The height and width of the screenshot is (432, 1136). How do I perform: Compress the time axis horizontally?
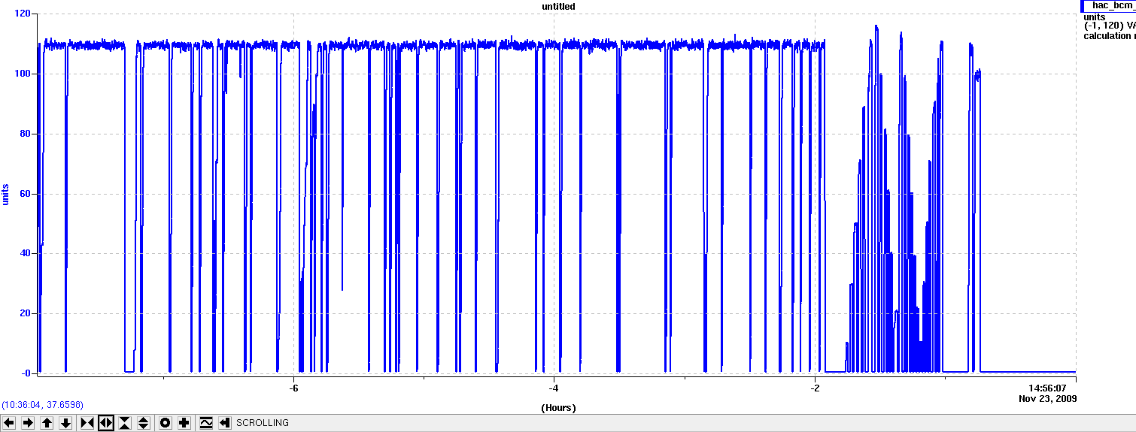[87, 423]
